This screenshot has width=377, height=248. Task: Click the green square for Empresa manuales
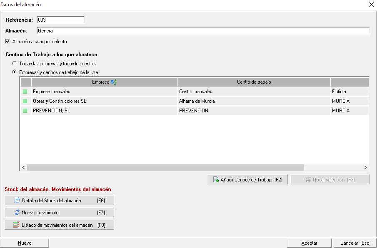point(25,92)
